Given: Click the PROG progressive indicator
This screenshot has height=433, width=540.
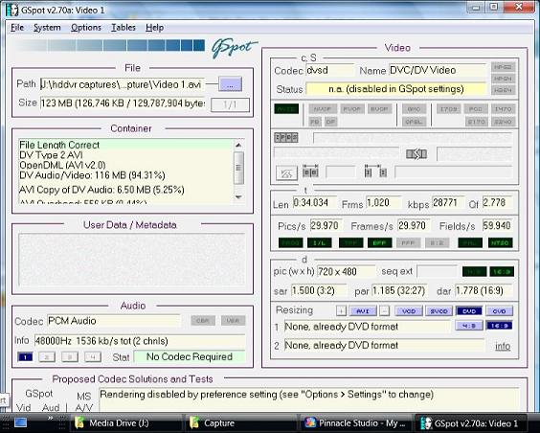Looking at the screenshot, I should (x=291, y=243).
